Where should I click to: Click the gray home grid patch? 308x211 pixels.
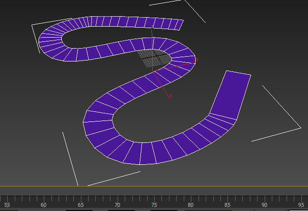pyautogui.click(x=154, y=58)
